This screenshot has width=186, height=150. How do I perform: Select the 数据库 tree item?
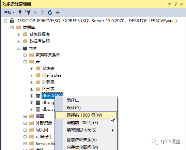(x=29, y=28)
